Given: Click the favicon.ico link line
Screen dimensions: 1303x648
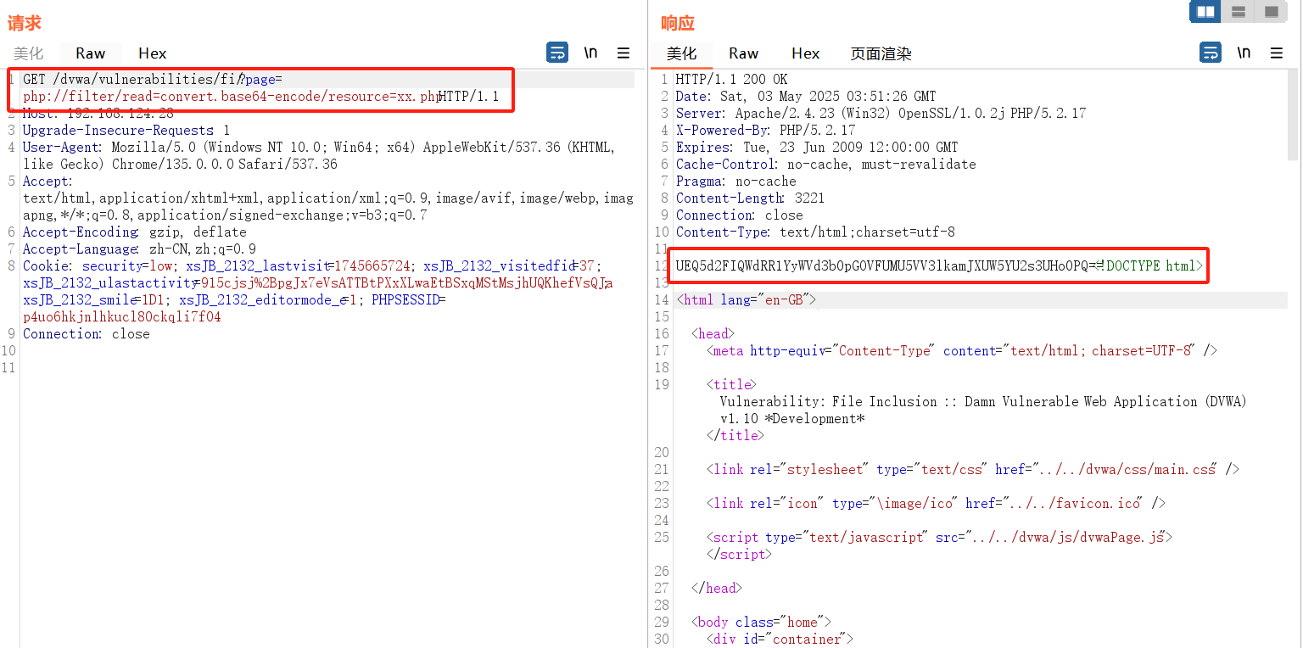Looking at the screenshot, I should click(x=936, y=503).
